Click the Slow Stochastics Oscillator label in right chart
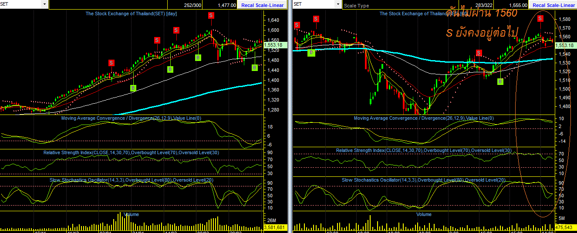The width and height of the screenshot is (577, 233). coord(424,180)
